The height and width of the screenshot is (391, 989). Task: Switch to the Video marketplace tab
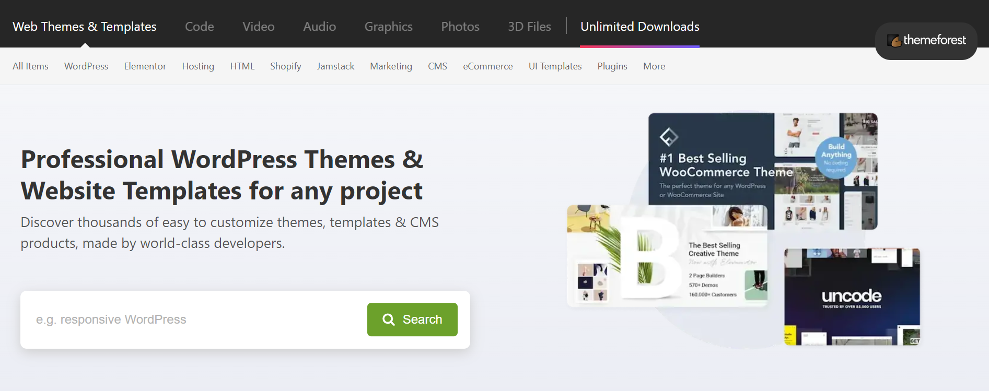[x=258, y=27]
